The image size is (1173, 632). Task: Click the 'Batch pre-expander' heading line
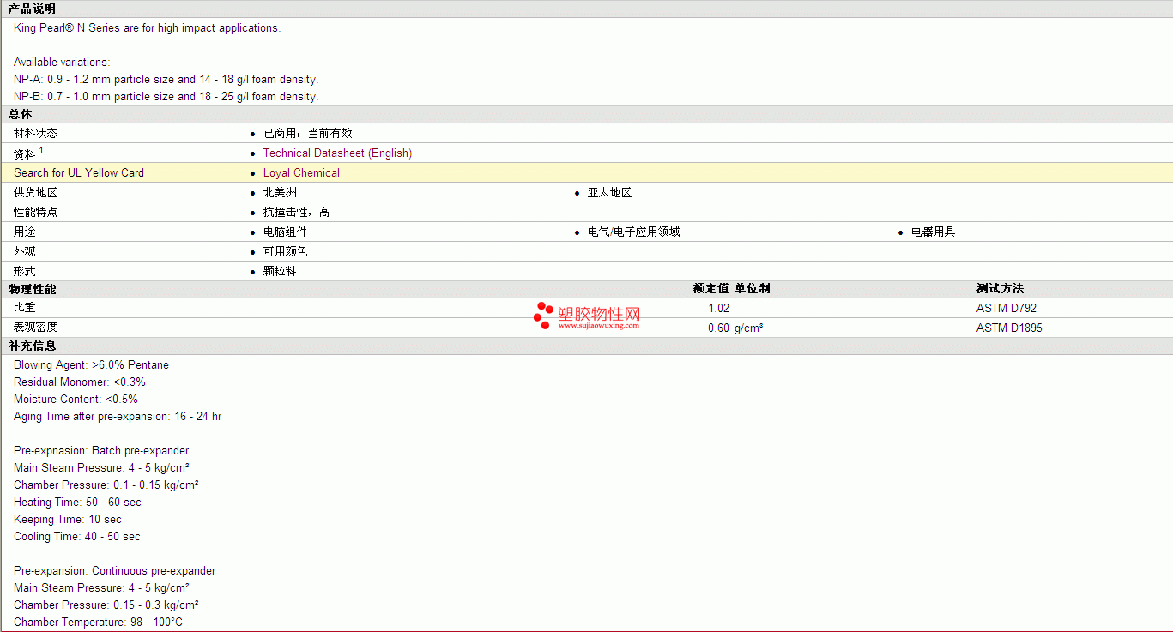tap(101, 450)
